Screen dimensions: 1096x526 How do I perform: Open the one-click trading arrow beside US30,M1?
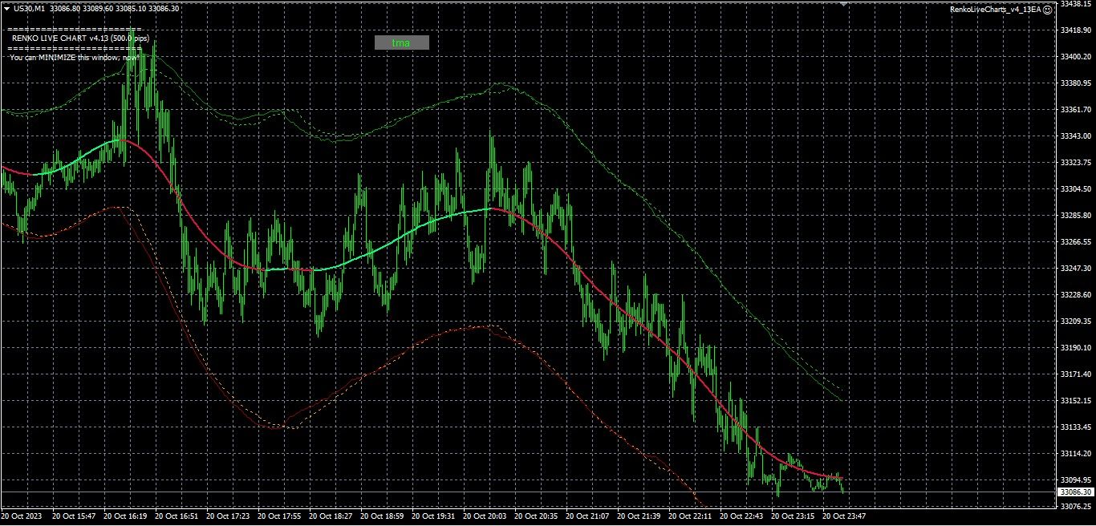tap(6, 8)
